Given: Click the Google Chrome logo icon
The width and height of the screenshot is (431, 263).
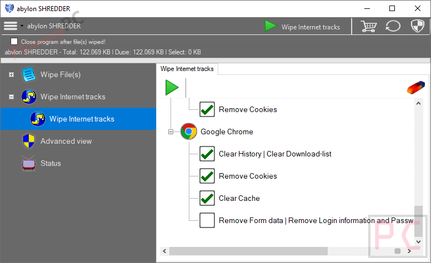Looking at the screenshot, I should point(189,131).
